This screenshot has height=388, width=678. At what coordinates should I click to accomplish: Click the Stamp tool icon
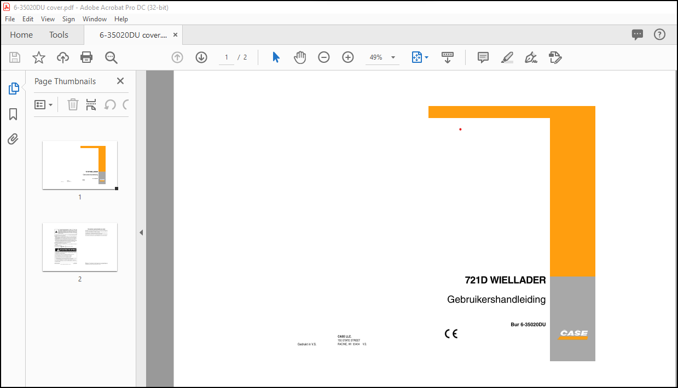coord(555,57)
